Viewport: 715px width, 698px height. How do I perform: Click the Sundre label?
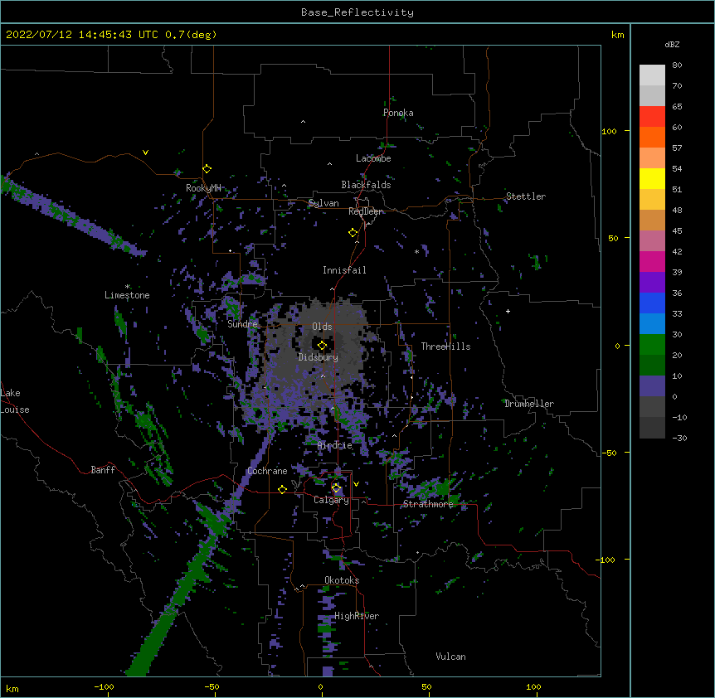click(242, 324)
